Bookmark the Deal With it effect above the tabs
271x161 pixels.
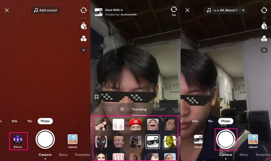(97, 97)
